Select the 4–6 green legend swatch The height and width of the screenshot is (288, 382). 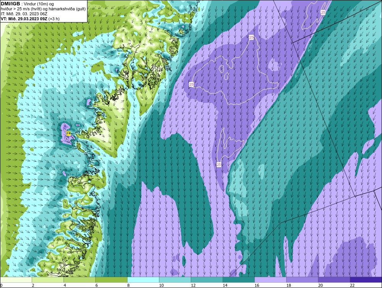[79, 280]
